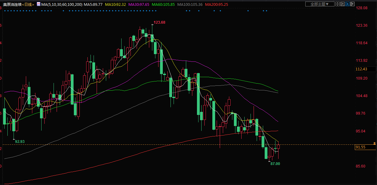Select the magenta MA30:97.65 label
The width and height of the screenshot is (377, 185).
pos(139,5)
